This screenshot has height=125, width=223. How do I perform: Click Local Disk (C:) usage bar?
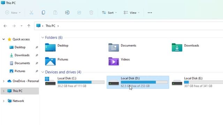coord(81,82)
